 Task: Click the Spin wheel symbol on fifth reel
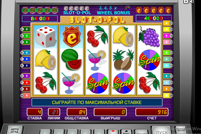(x=149, y=60)
